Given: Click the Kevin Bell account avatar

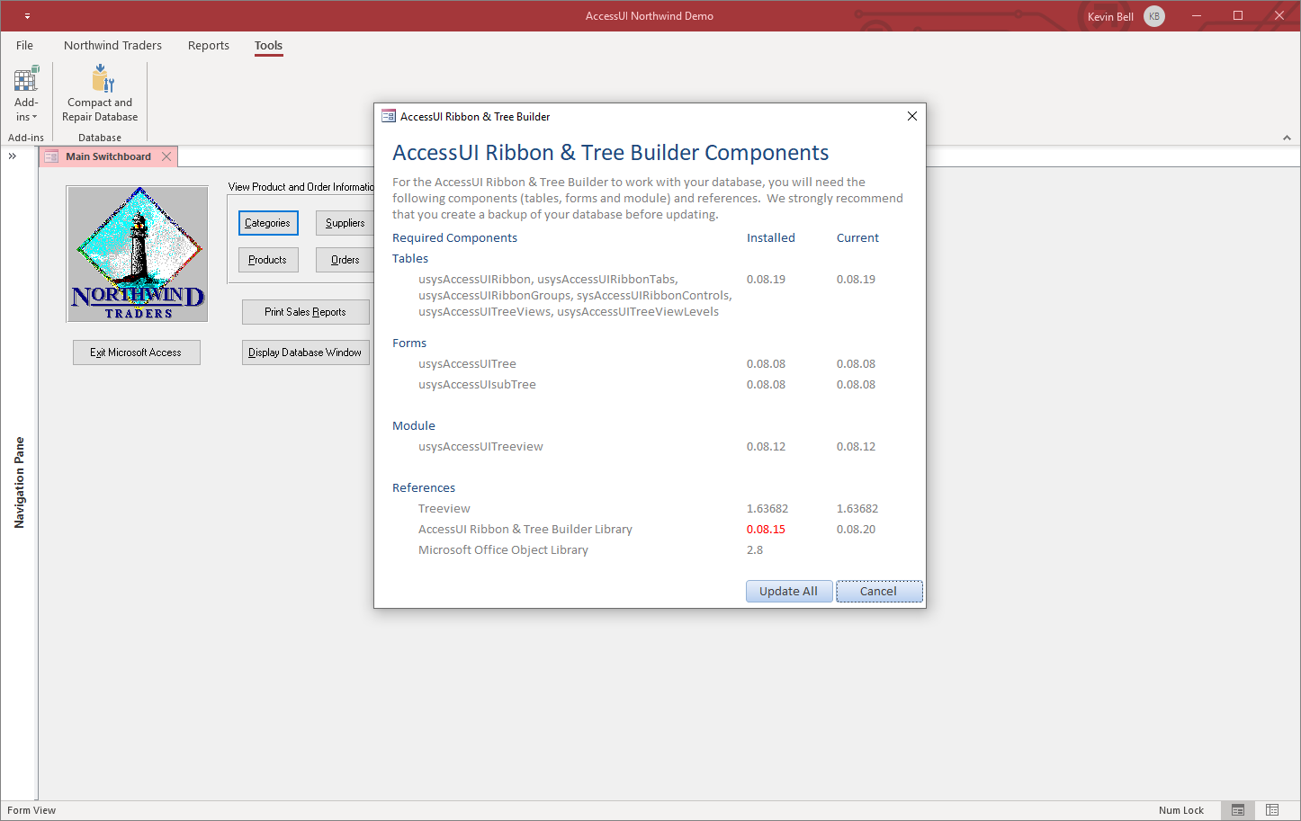Looking at the screenshot, I should click(x=1154, y=16).
